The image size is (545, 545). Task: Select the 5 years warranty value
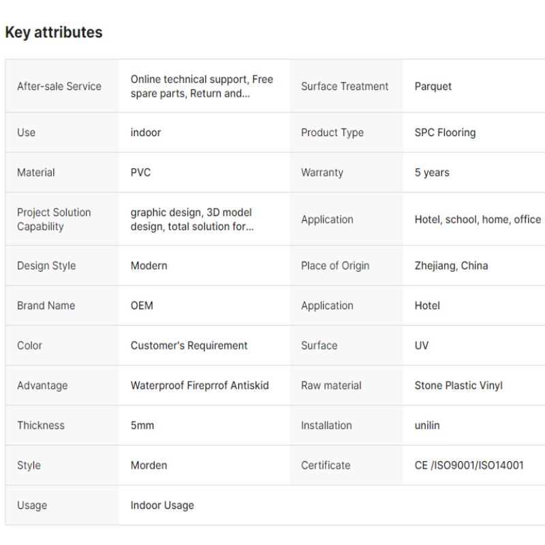coord(432,172)
